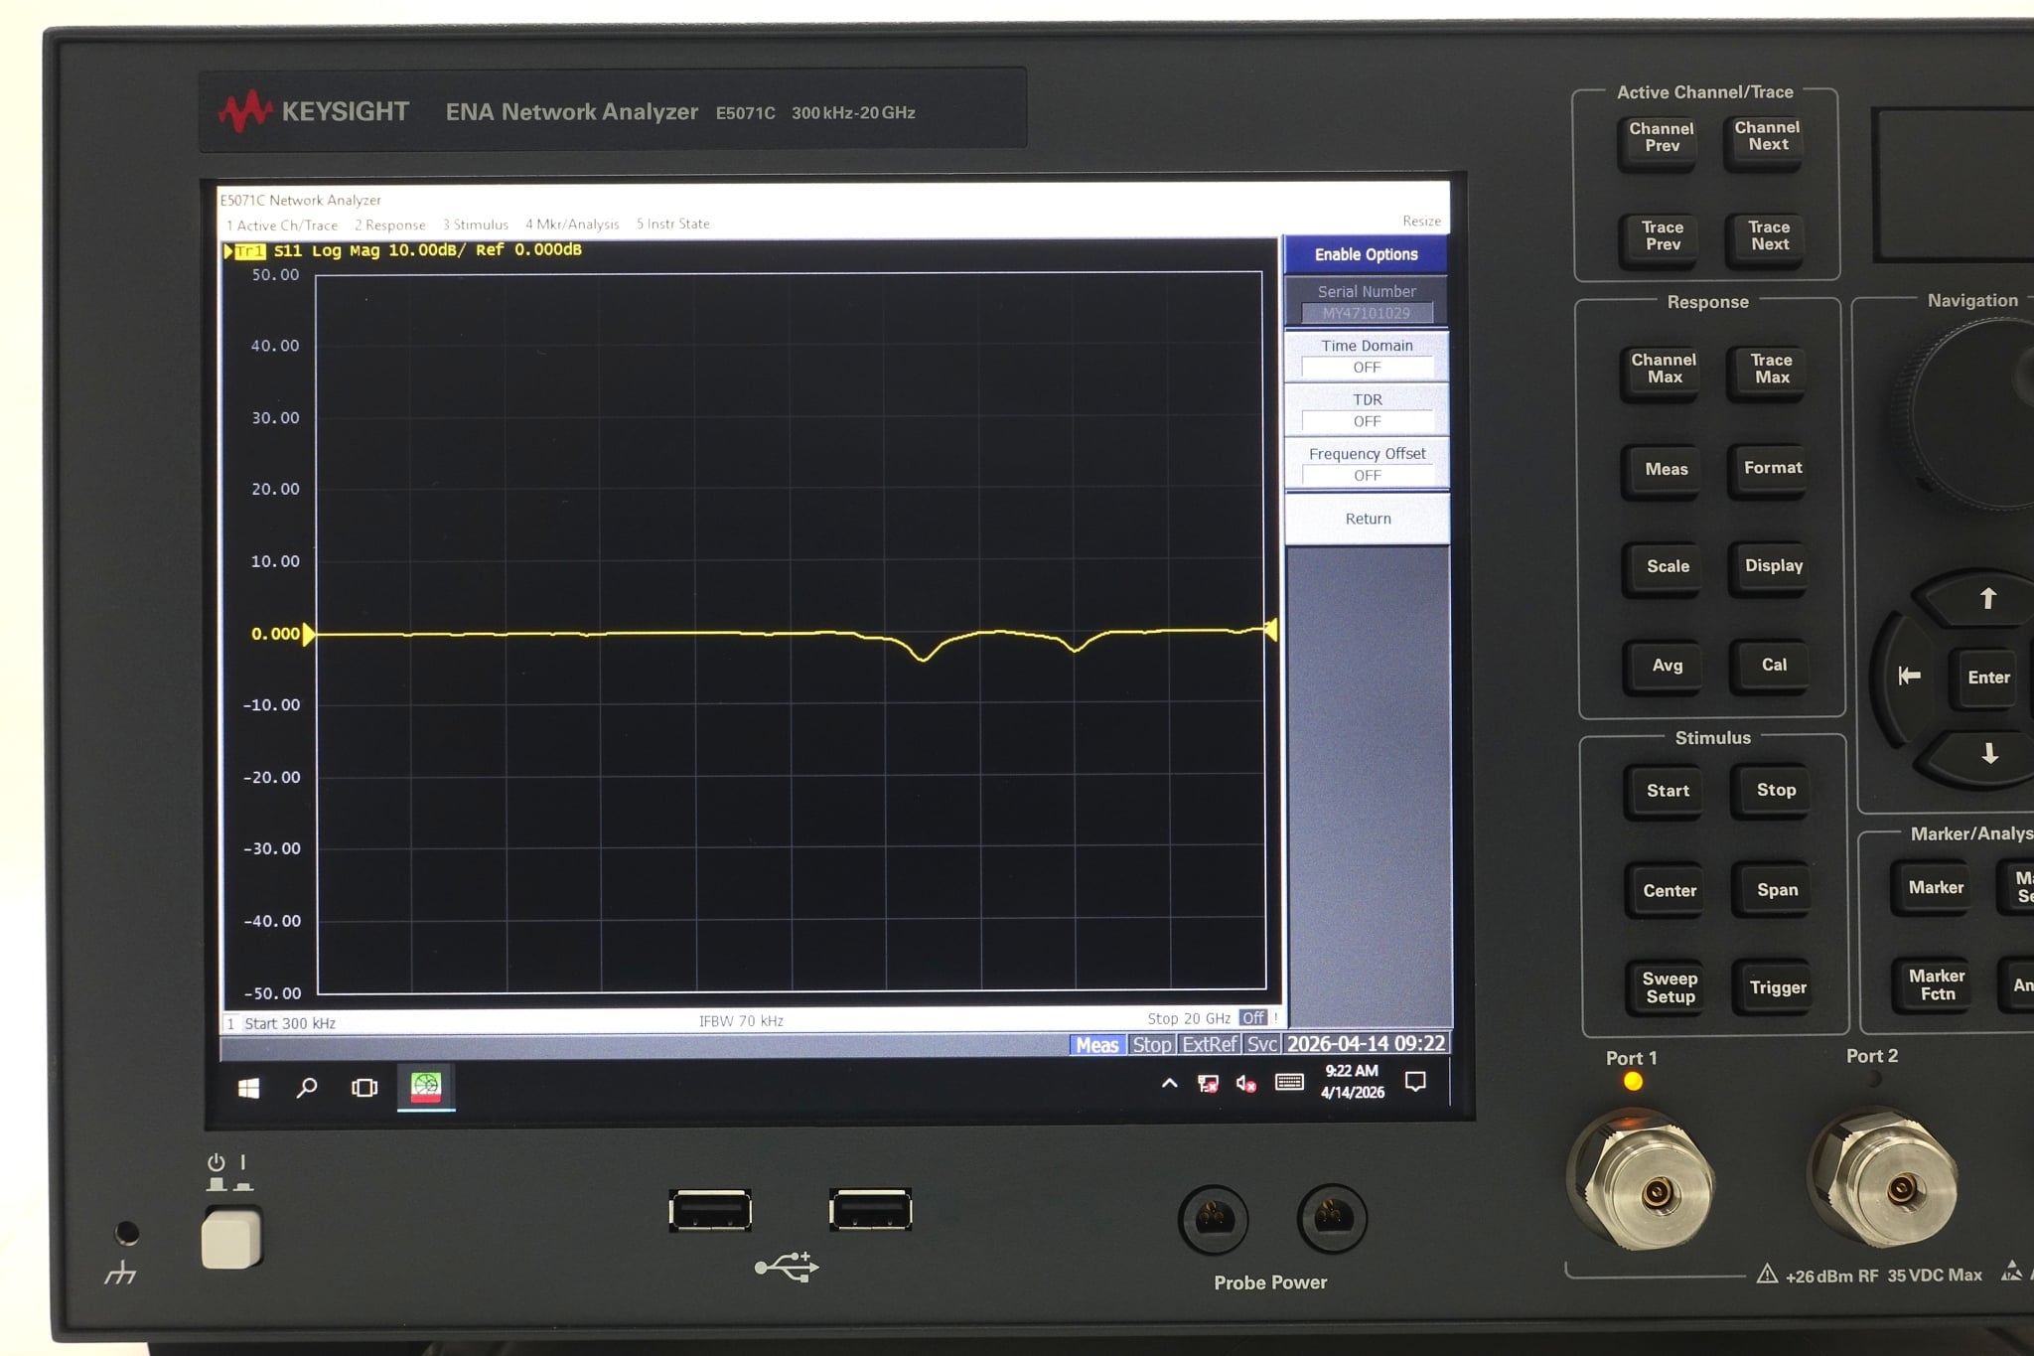Click the Enable Options softkey header
Image resolution: width=2034 pixels, height=1356 pixels.
pyautogui.click(x=1367, y=254)
